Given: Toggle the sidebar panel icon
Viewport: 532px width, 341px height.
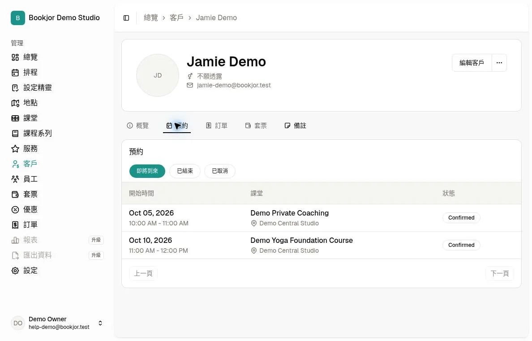Looking at the screenshot, I should point(126,18).
